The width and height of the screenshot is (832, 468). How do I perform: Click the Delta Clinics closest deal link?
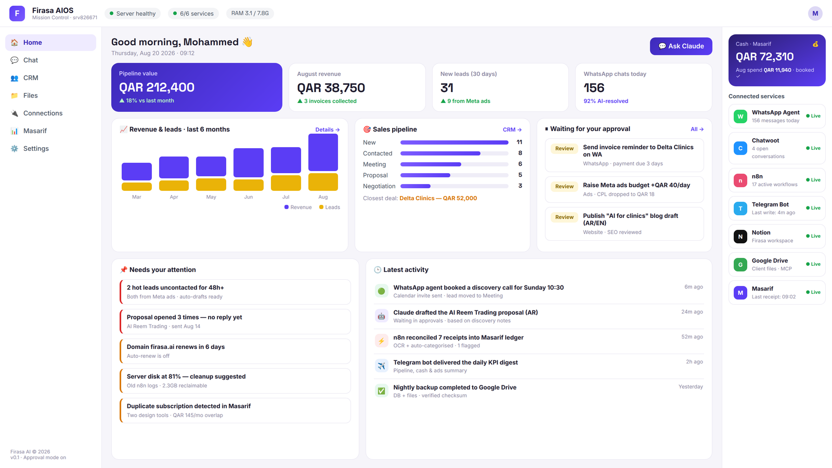point(438,199)
